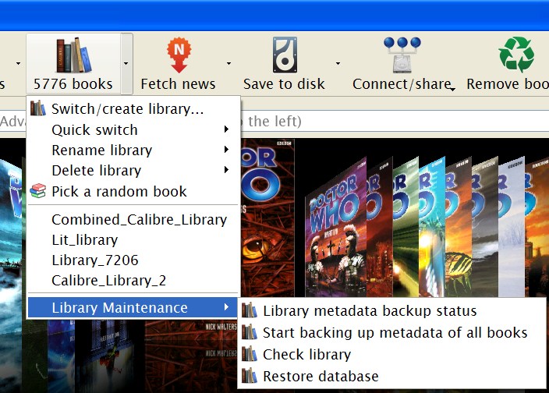The image size is (549, 393).
Task: Select Restore database
Action: coord(391,376)
